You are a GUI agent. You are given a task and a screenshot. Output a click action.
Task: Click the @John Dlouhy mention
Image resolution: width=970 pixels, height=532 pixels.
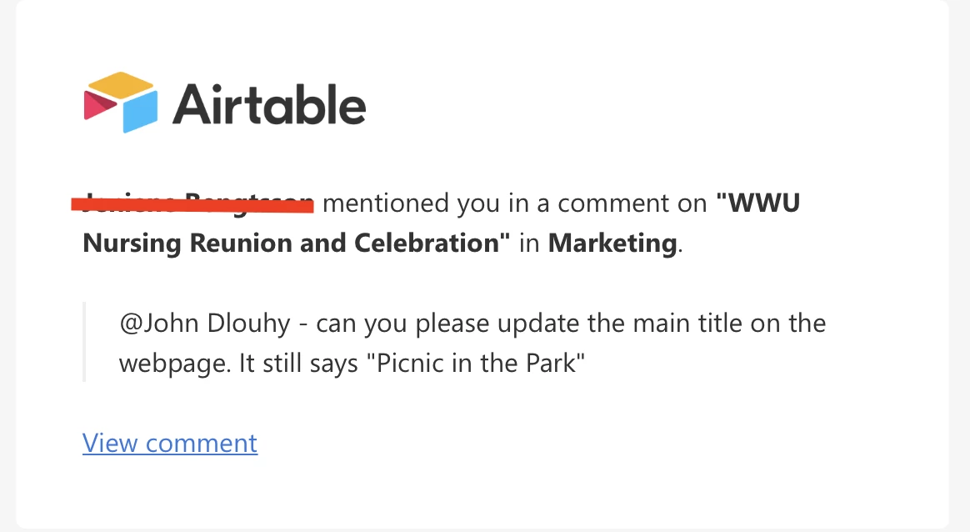point(205,324)
